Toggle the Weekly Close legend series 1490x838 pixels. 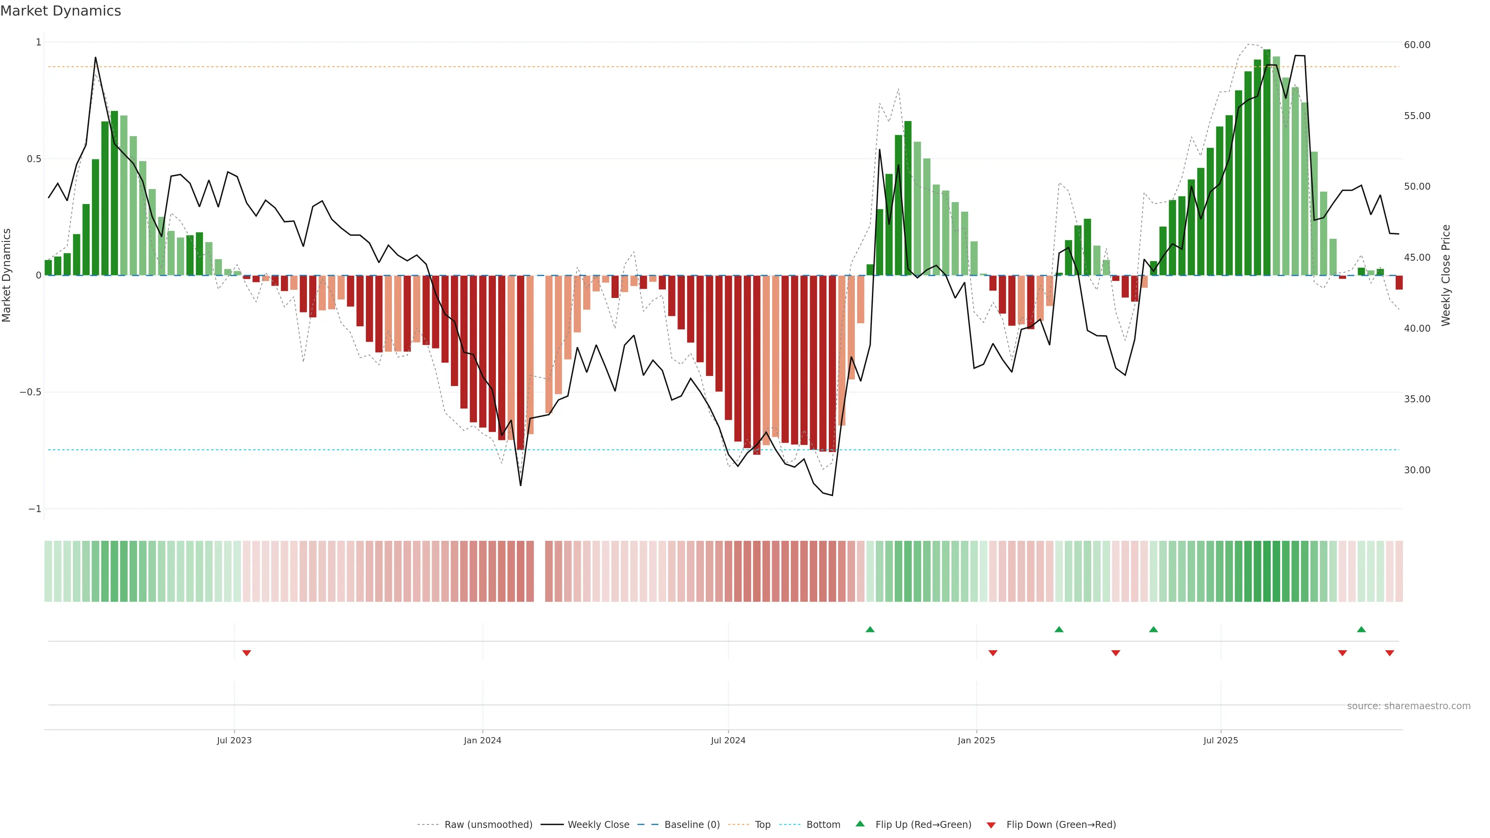coord(598,825)
